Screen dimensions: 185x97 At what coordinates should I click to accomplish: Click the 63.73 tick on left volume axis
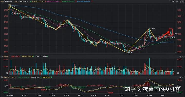click(6, 59)
